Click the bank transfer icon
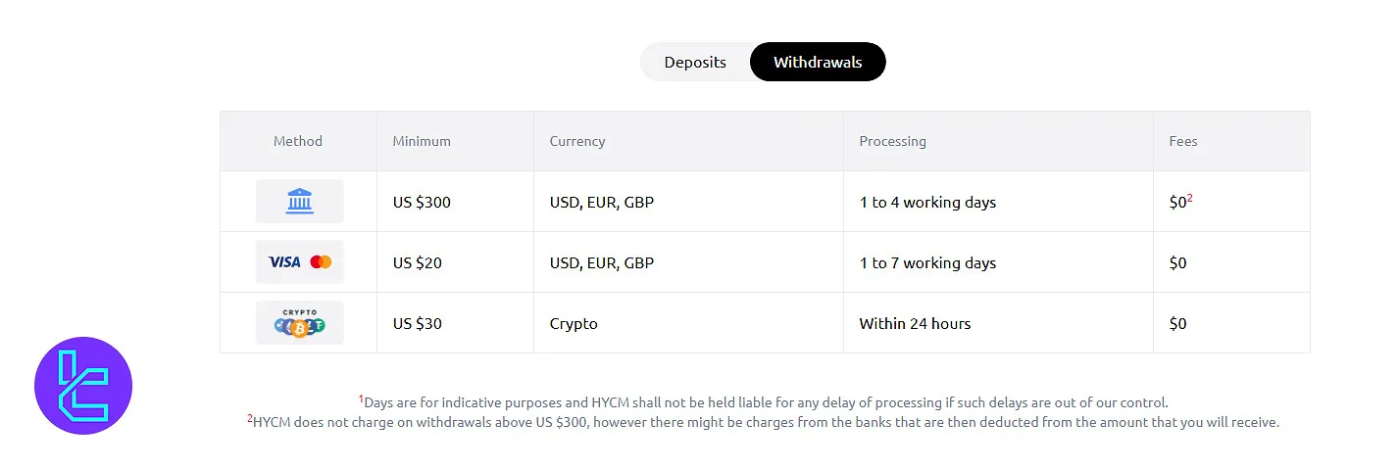This screenshot has height=469, width=1399. coord(299,202)
